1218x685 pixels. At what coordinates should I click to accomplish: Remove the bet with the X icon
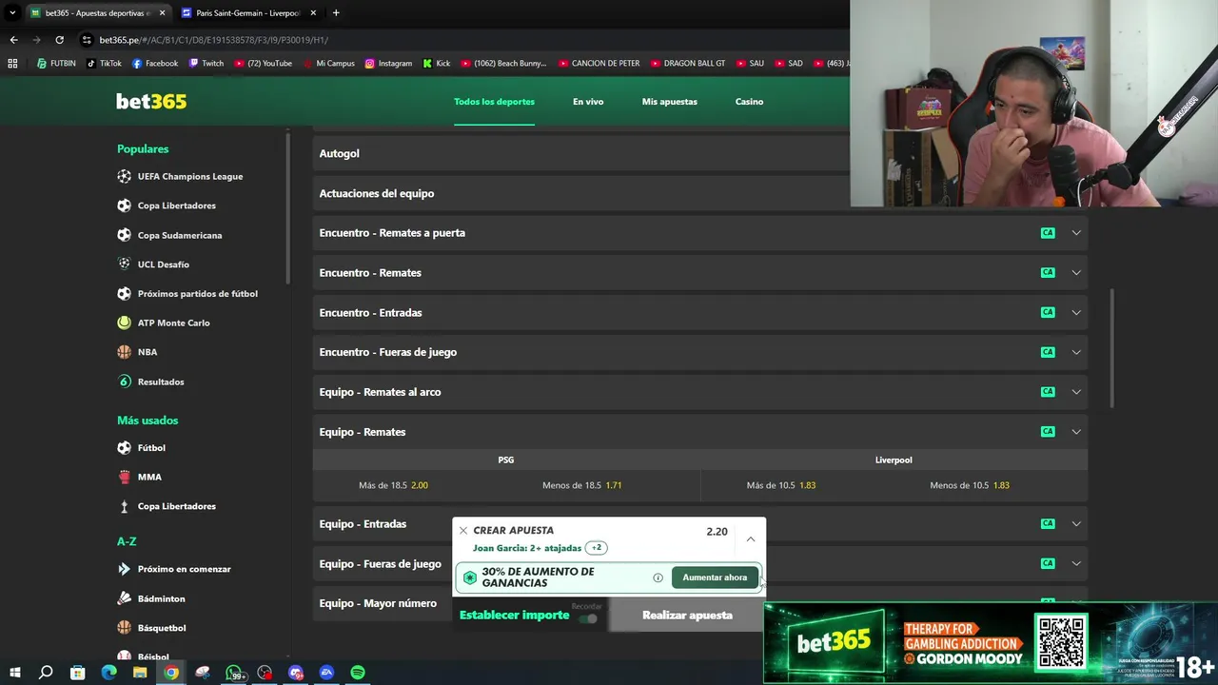click(463, 531)
